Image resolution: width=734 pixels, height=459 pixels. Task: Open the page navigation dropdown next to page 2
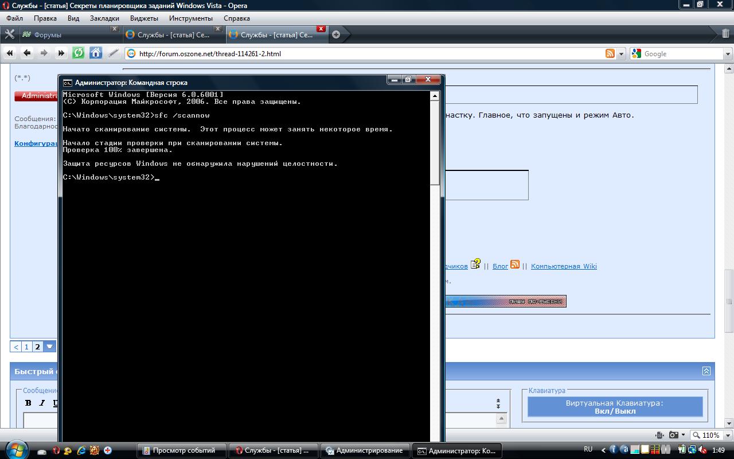[x=49, y=347]
